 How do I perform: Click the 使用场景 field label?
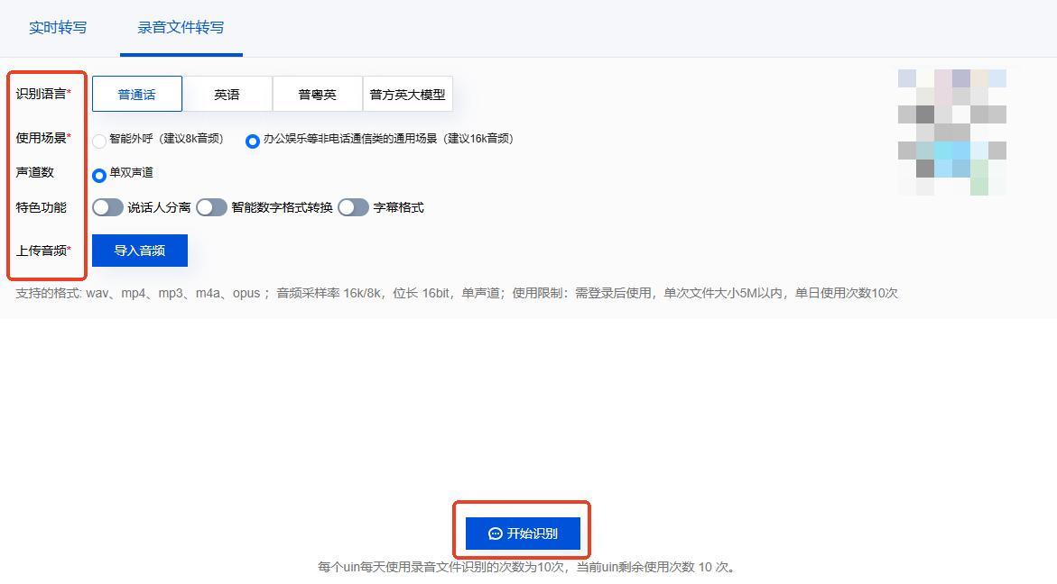point(41,138)
